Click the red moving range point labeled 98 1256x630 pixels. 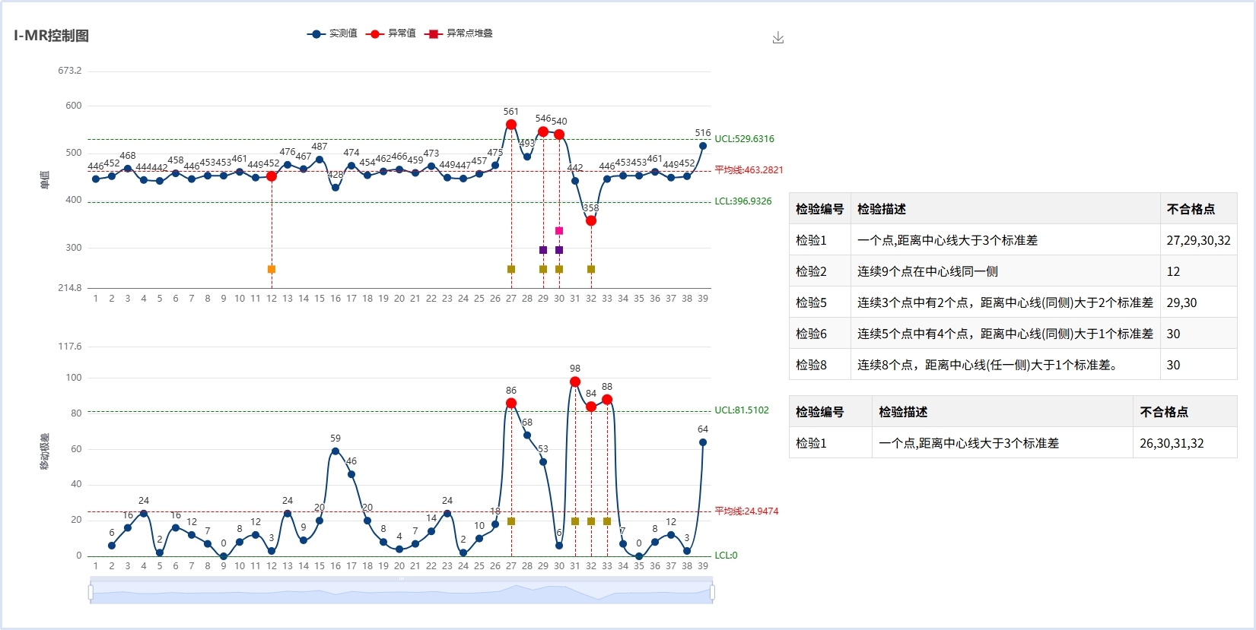click(x=575, y=382)
